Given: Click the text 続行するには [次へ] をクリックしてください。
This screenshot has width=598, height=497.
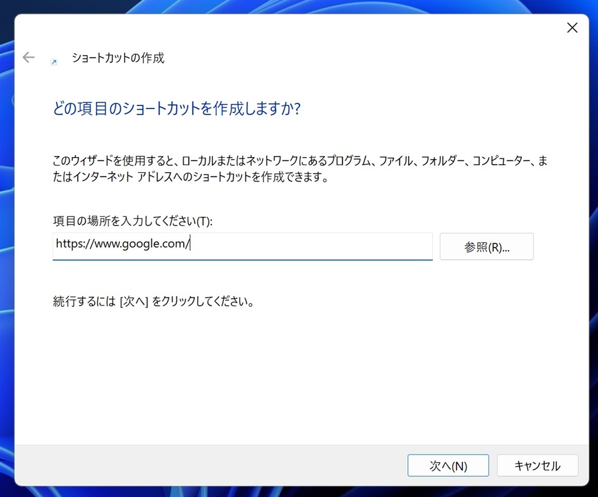Looking at the screenshot, I should tap(154, 302).
